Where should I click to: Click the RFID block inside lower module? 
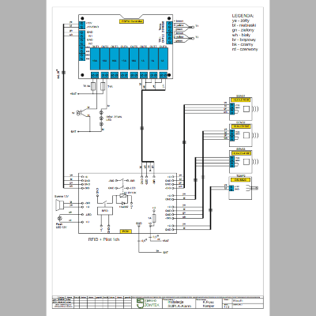pyautogui.click(x=105, y=211)
